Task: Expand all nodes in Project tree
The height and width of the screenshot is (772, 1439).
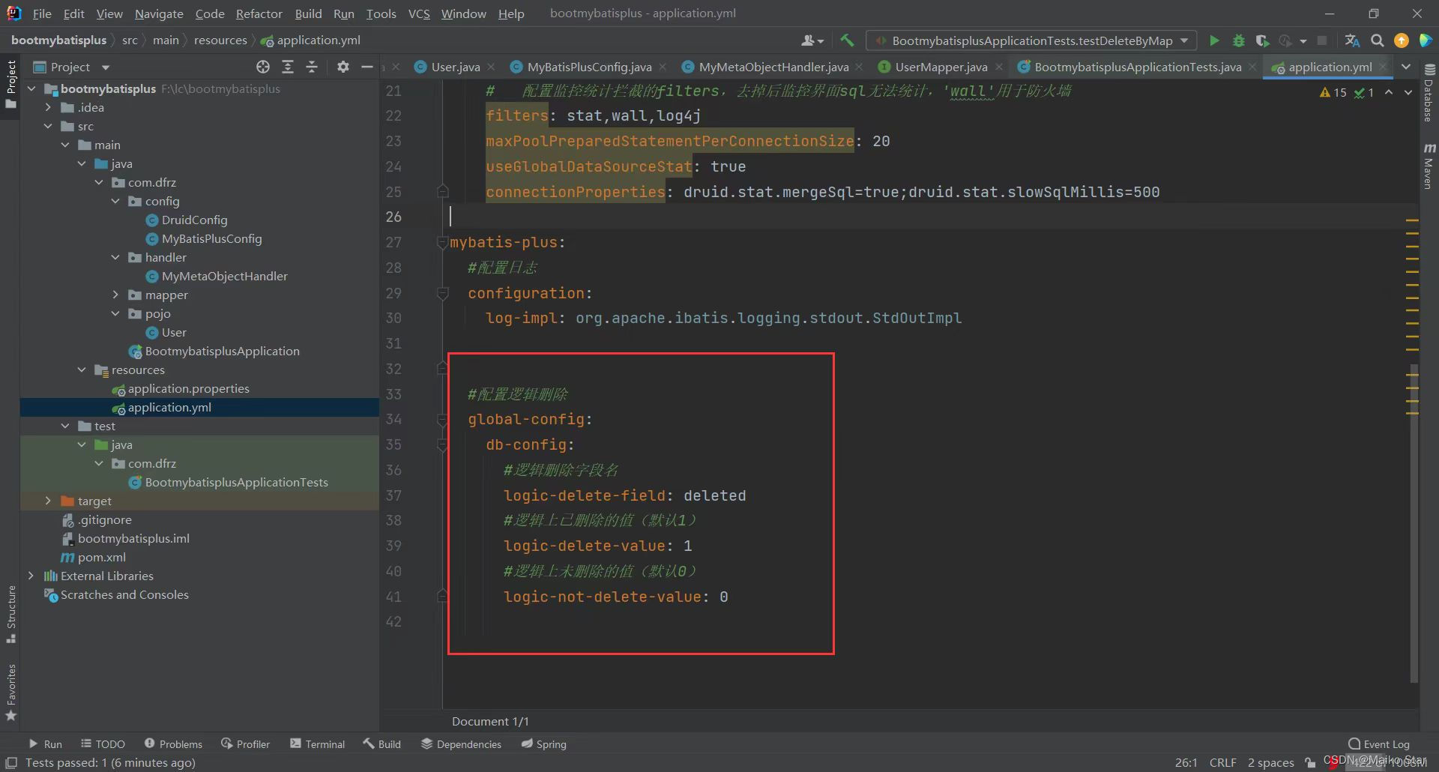Action: [x=287, y=67]
